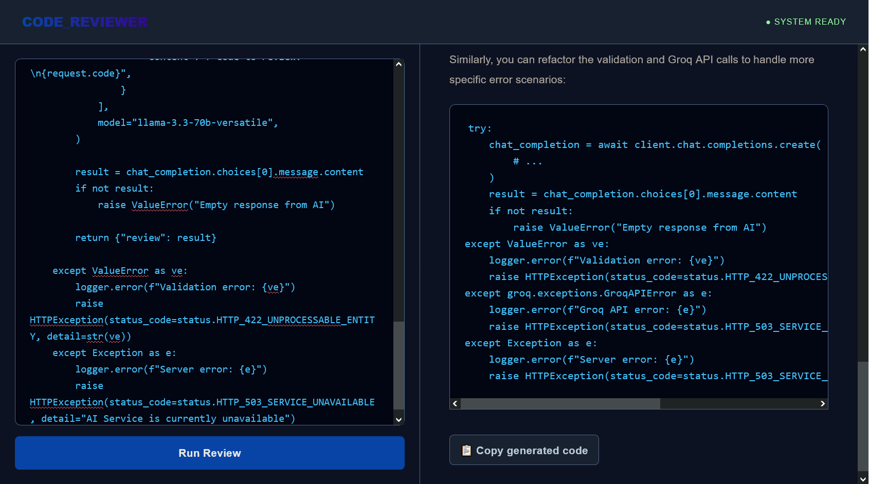Click the clipboard icon on Copy generated code
This screenshot has height=484, width=869.
point(466,450)
